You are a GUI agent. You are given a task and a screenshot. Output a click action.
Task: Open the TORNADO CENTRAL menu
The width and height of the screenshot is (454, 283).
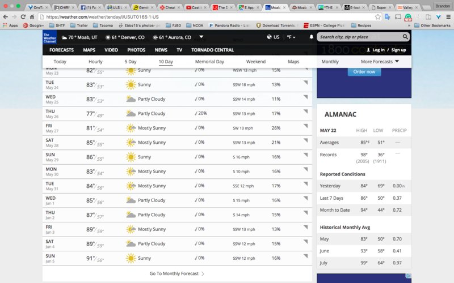tap(212, 50)
